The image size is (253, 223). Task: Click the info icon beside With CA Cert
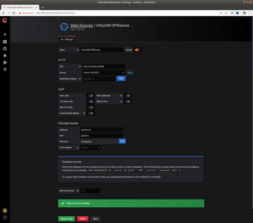(121, 101)
